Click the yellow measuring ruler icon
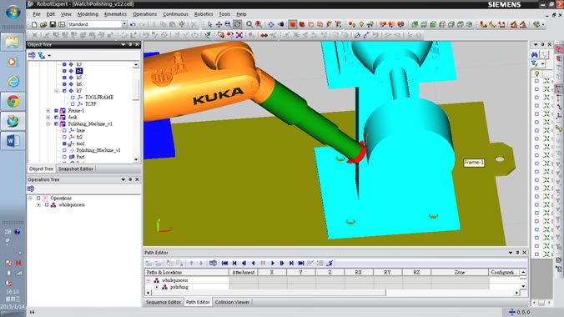 click(492, 24)
